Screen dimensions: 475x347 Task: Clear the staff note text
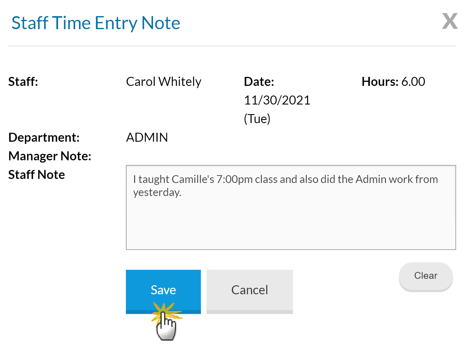click(425, 276)
